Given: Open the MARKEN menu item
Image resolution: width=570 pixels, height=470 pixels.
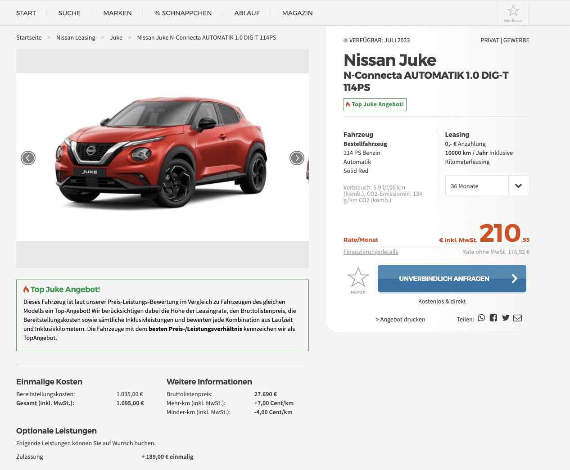Looking at the screenshot, I should click(x=118, y=13).
